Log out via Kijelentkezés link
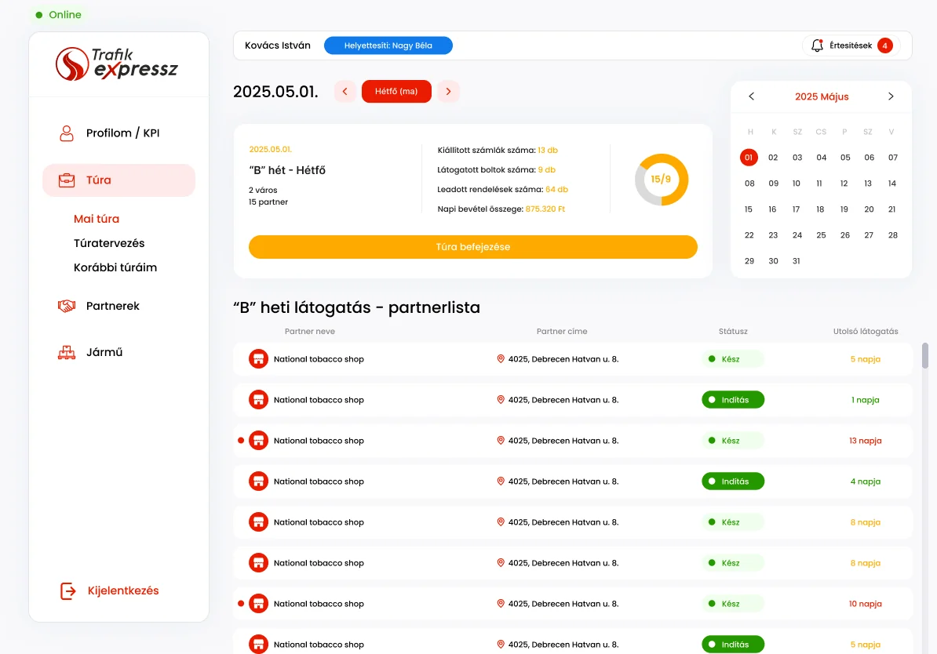The width and height of the screenshot is (937, 654). [x=123, y=590]
